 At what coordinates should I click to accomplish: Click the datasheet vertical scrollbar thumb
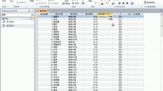coord(162,26)
